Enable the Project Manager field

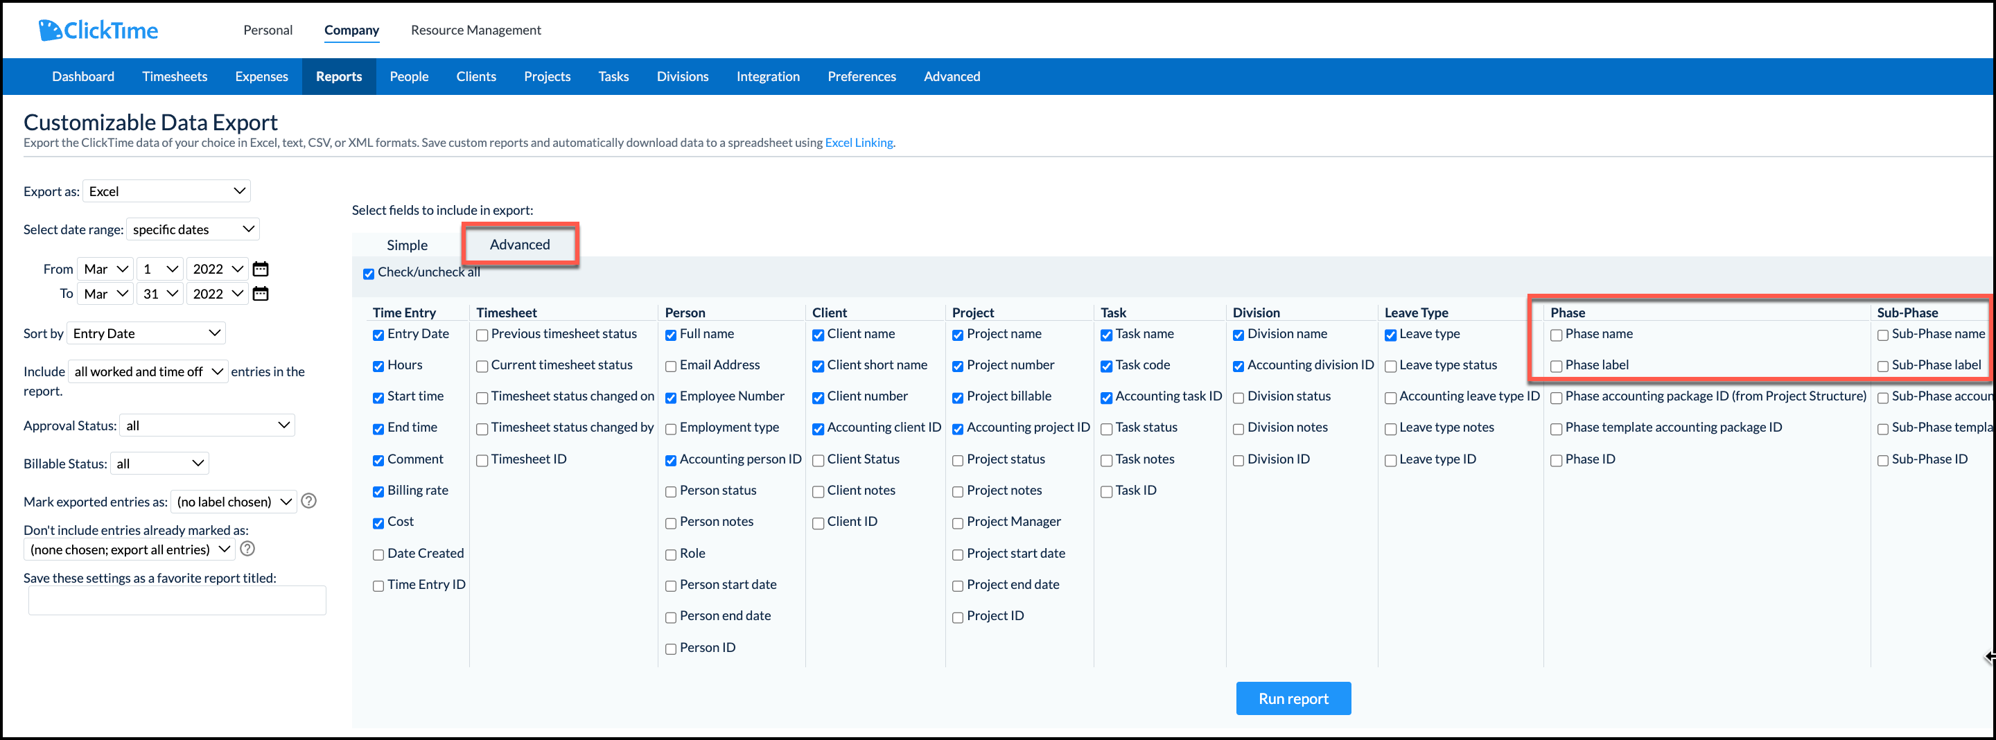[x=958, y=524]
